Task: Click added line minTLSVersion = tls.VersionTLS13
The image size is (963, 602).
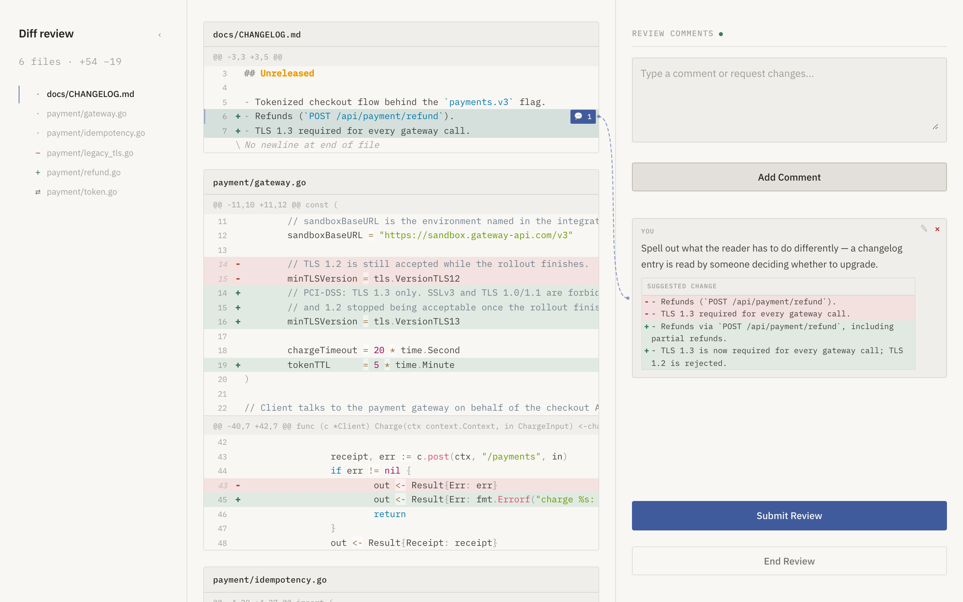Action: pyautogui.click(x=401, y=322)
